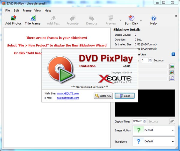Image resolution: width=180 pixels, height=151 pixels.
Task: Click the blue question mark Transition icon
Action: [139, 141]
